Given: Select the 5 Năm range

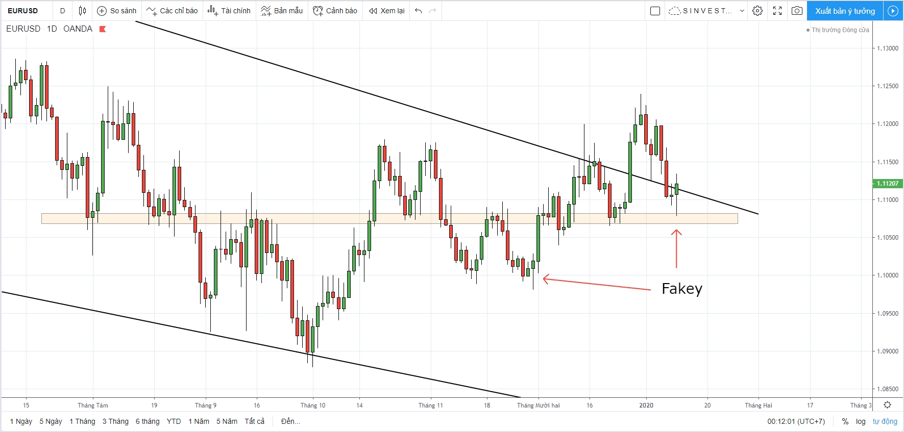Looking at the screenshot, I should (x=227, y=421).
